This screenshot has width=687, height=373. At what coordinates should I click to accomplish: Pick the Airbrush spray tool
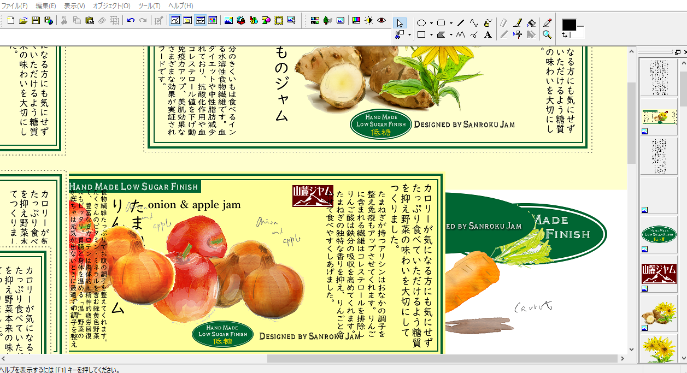(517, 35)
